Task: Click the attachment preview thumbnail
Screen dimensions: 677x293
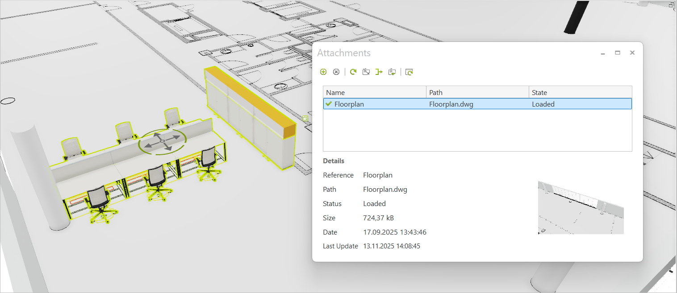Action: coord(581,206)
